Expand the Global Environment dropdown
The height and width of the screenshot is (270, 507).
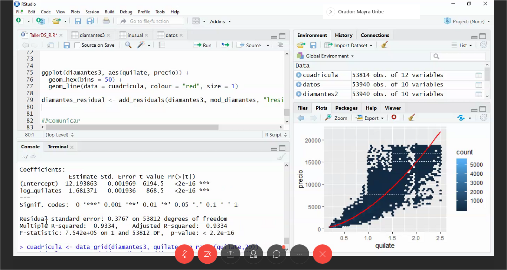(x=330, y=56)
